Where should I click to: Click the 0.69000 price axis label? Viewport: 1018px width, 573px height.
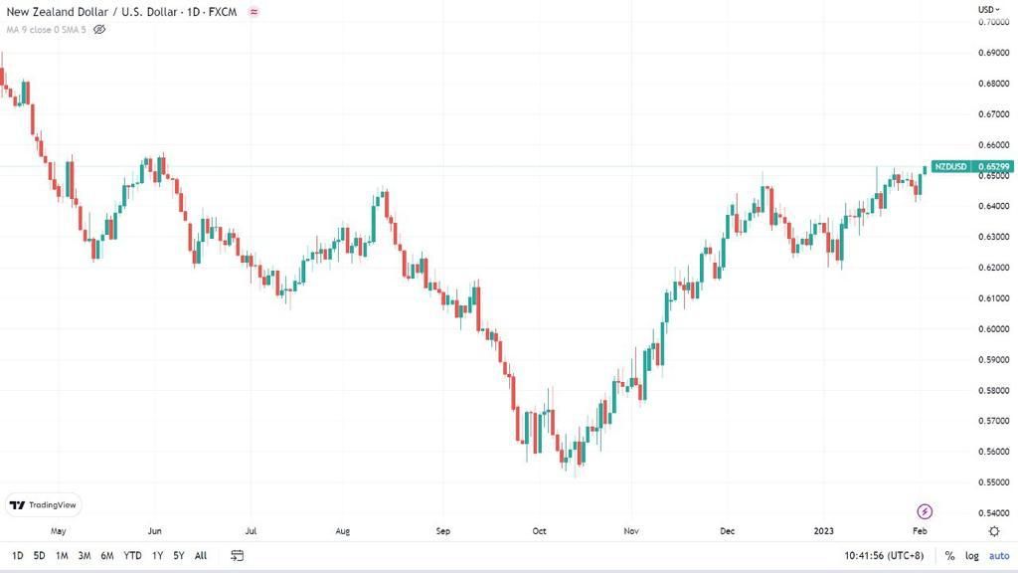[x=994, y=53]
